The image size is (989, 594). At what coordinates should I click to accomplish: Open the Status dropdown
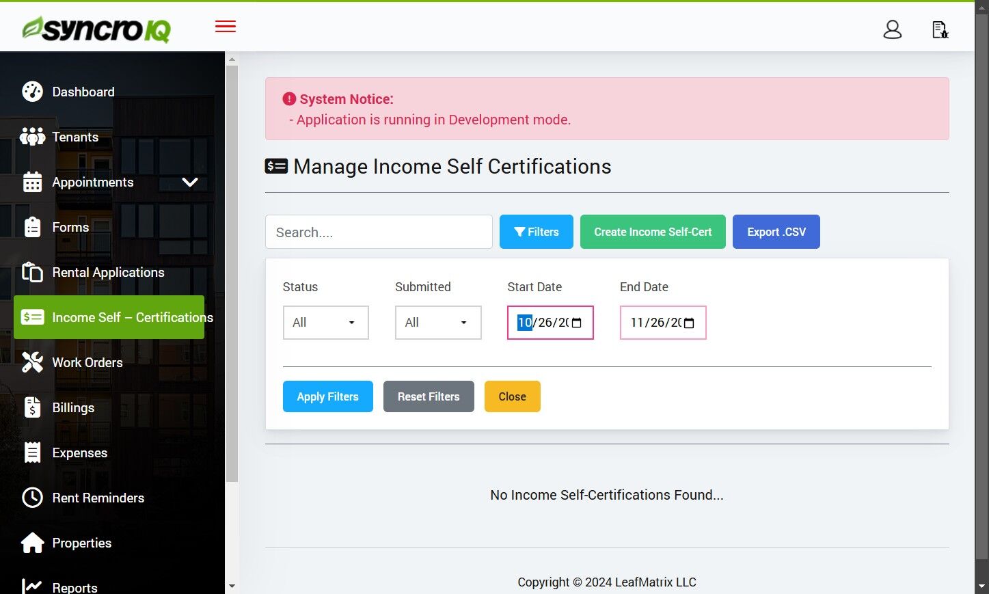click(326, 323)
